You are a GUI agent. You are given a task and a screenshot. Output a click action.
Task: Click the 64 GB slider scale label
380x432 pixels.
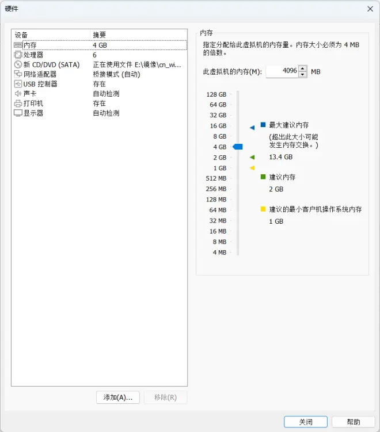[218, 105]
